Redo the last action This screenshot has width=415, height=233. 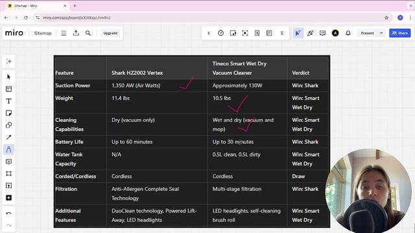point(8,226)
